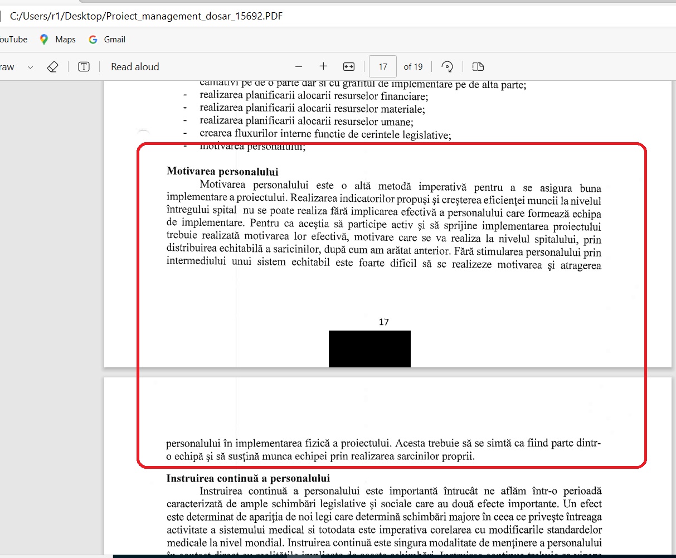The height and width of the screenshot is (558, 676).
Task: Select the Erase tool
Action: point(52,67)
